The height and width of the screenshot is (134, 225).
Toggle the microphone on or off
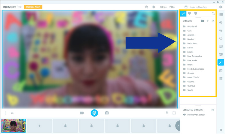coord(167,113)
